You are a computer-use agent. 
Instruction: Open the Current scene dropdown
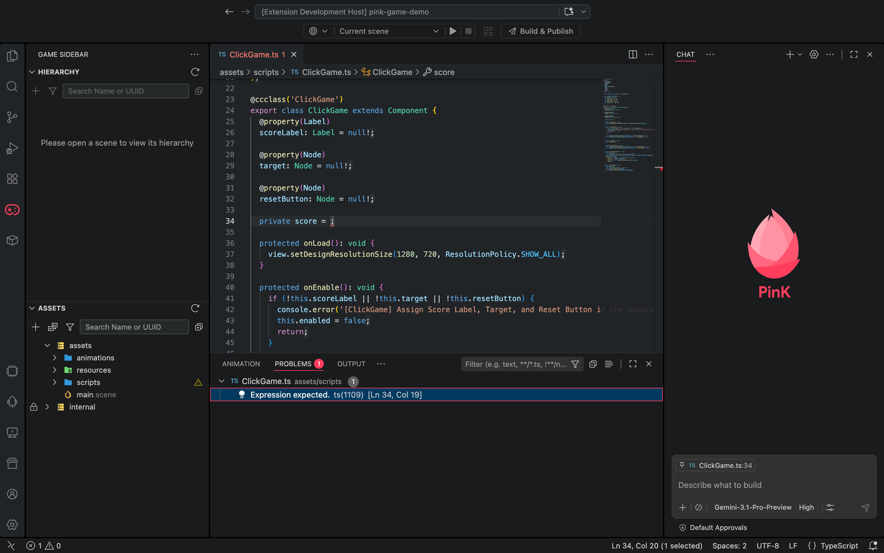(389, 31)
